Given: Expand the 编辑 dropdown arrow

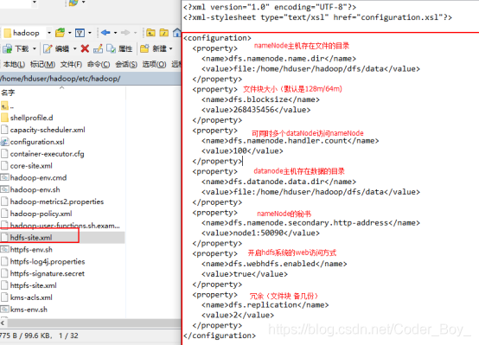Looking at the screenshot, I should point(75,48).
